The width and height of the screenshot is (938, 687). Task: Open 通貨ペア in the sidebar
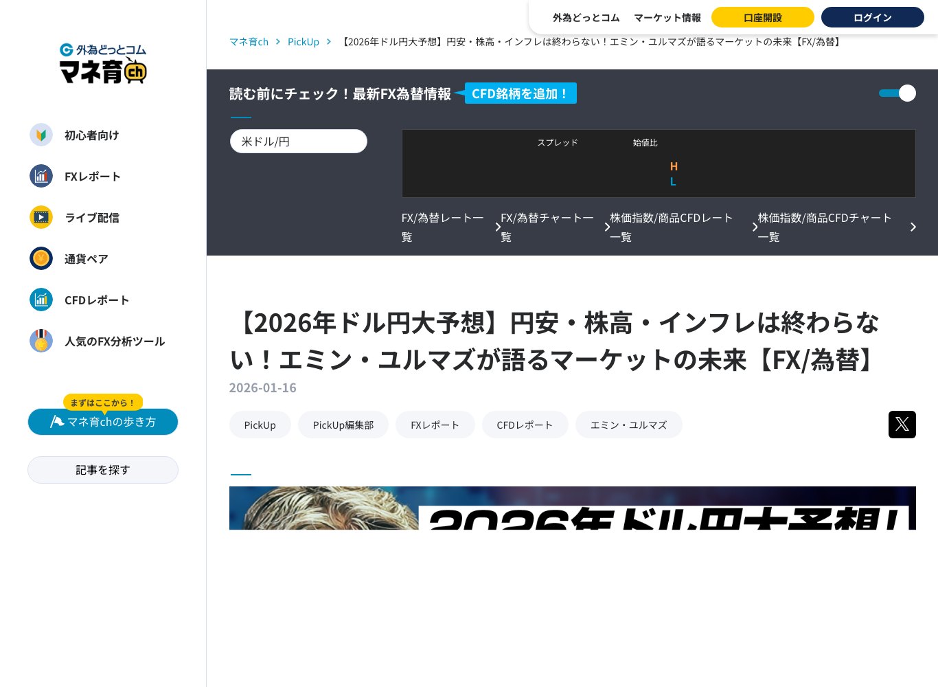(87, 259)
